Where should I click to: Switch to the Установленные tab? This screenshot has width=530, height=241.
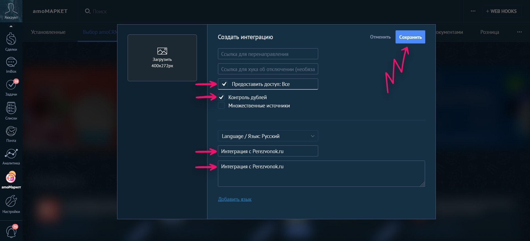pos(48,32)
